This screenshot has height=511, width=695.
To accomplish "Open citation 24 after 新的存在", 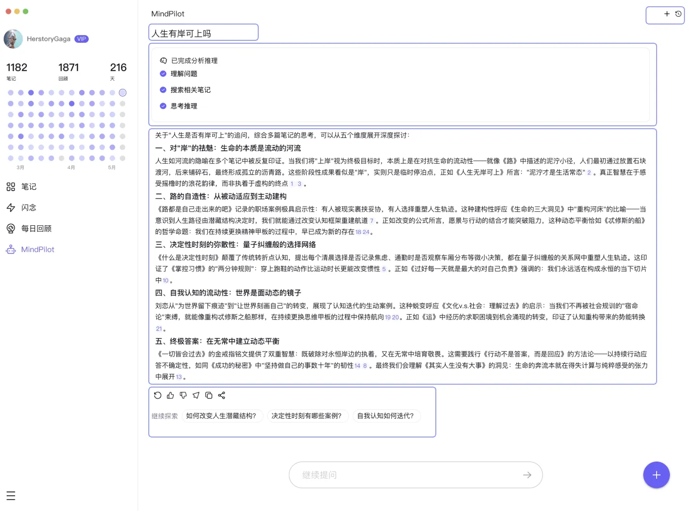I will (366, 232).
